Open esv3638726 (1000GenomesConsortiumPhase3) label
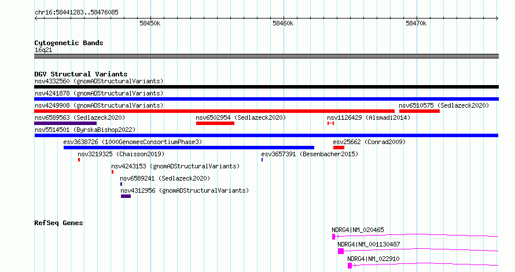This screenshot has width=515, height=272. pos(133,142)
